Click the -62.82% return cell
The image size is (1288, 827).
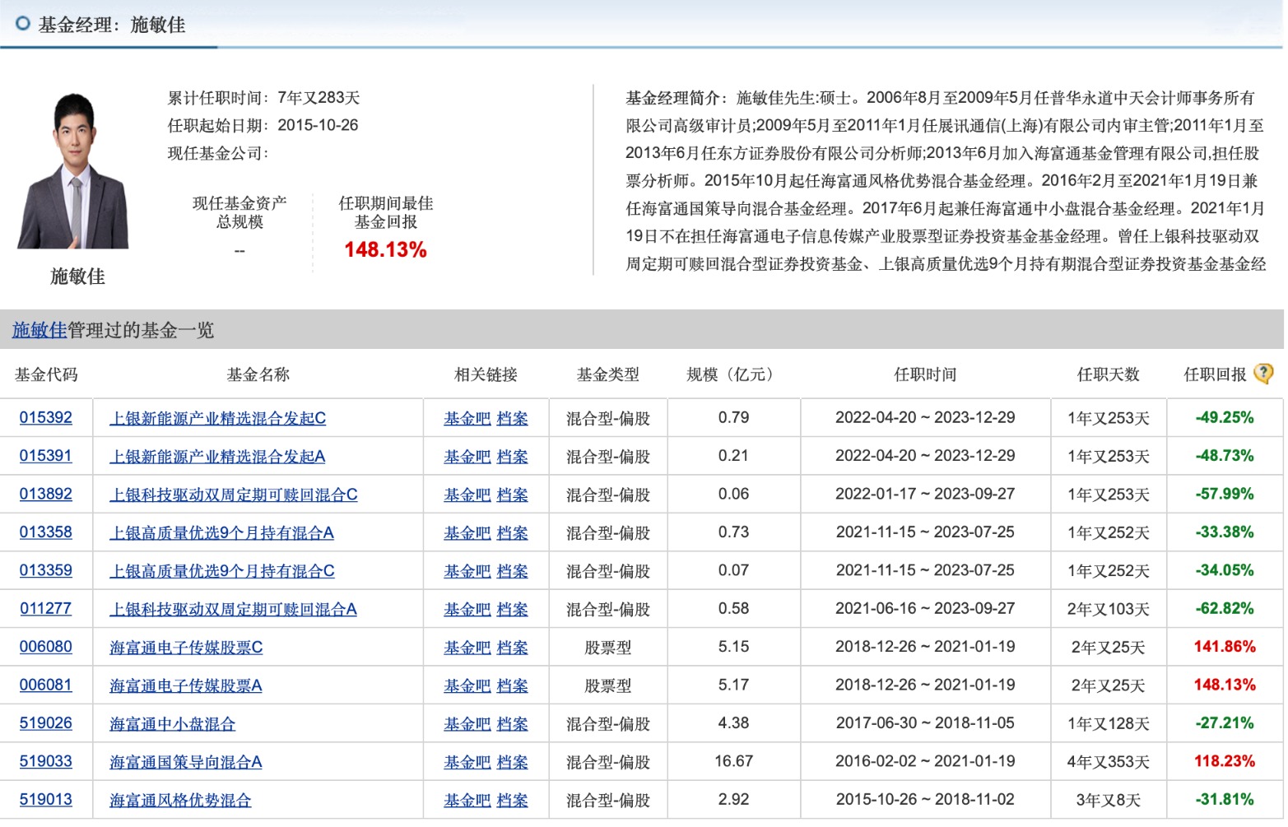(1225, 608)
